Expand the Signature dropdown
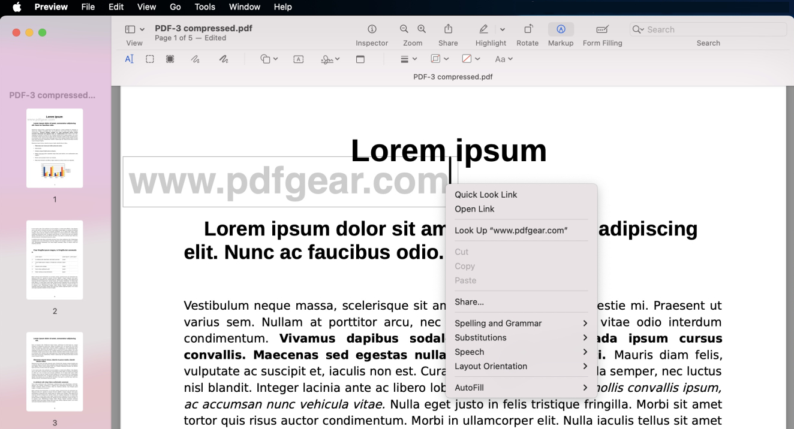This screenshot has width=794, height=429. (330, 59)
